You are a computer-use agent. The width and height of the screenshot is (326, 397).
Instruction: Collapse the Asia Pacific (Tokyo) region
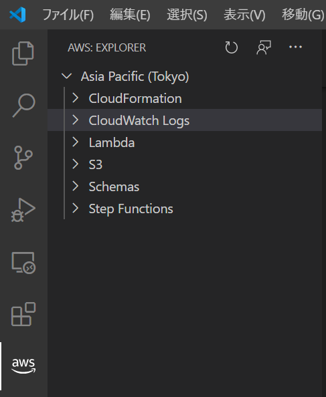67,76
